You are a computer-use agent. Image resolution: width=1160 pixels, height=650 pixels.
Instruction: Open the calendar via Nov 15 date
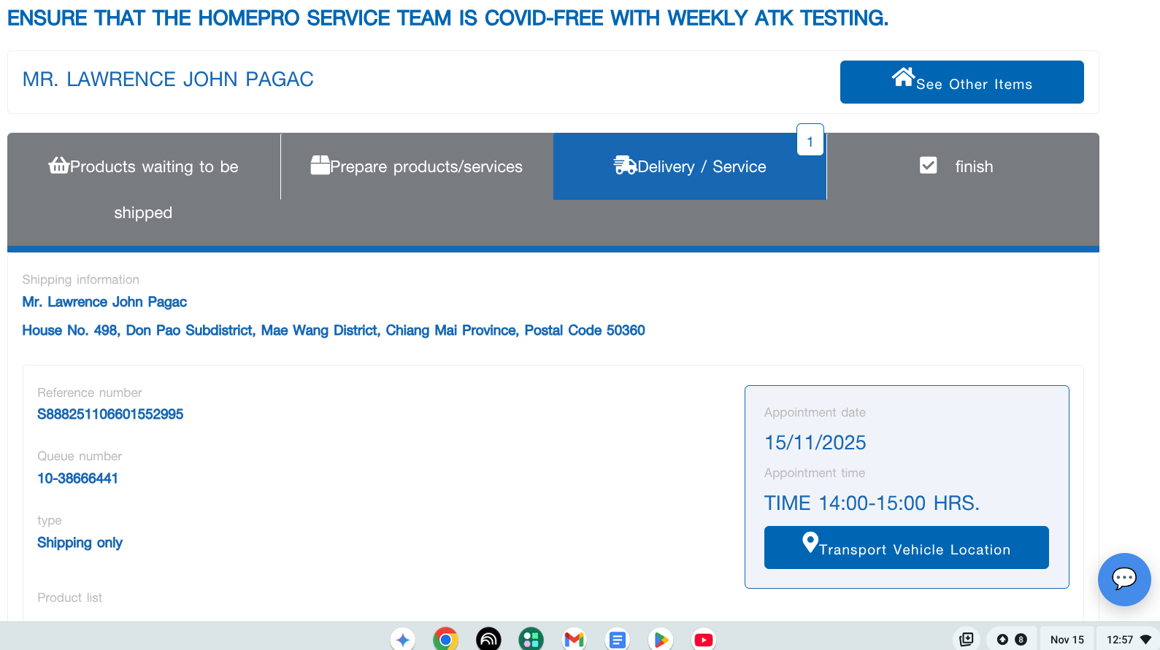pyautogui.click(x=1067, y=639)
